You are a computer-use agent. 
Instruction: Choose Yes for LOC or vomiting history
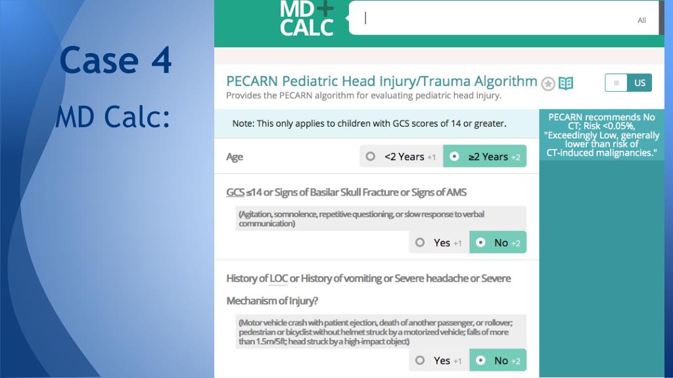click(x=439, y=360)
